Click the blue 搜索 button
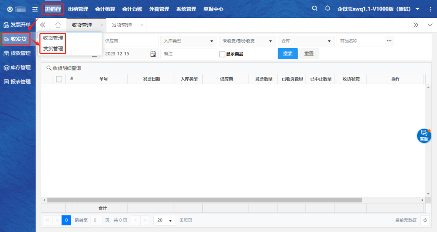The width and height of the screenshot is (437, 232). tap(288, 54)
